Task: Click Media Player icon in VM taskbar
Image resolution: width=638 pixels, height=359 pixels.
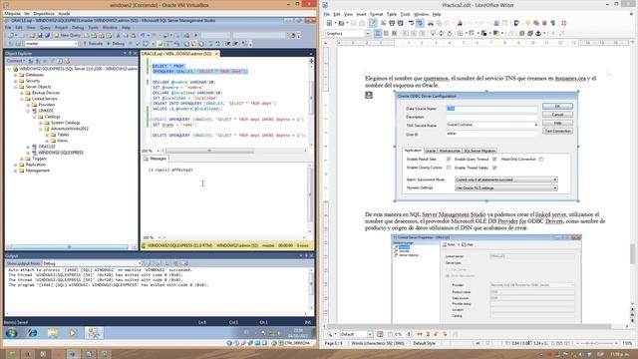Action: tap(73, 333)
